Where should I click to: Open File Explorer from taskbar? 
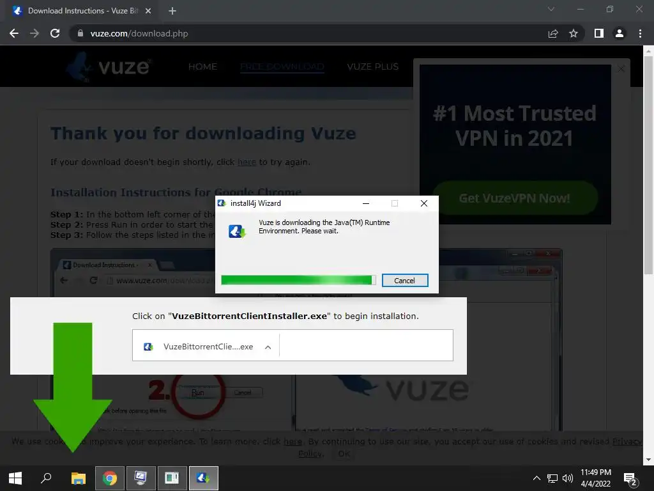point(78,478)
